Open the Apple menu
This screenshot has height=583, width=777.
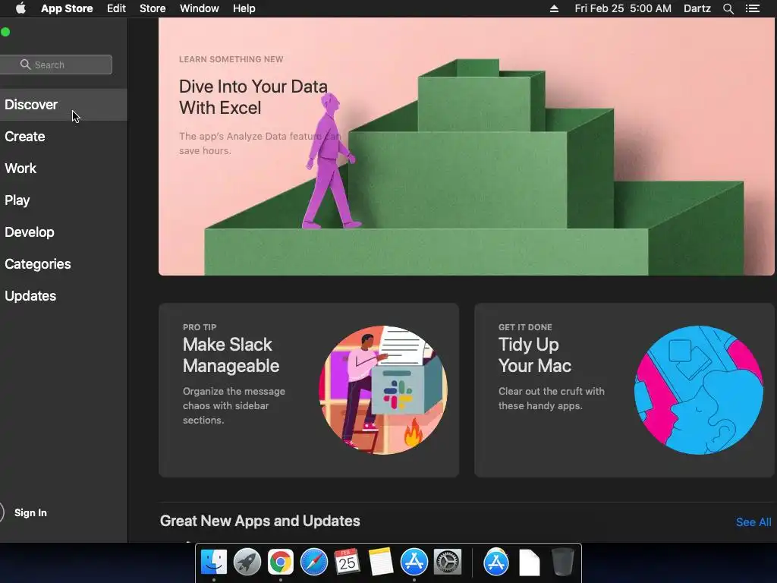[20, 8]
